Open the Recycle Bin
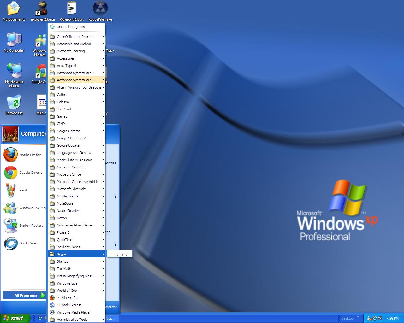404x323 pixels. 14,105
